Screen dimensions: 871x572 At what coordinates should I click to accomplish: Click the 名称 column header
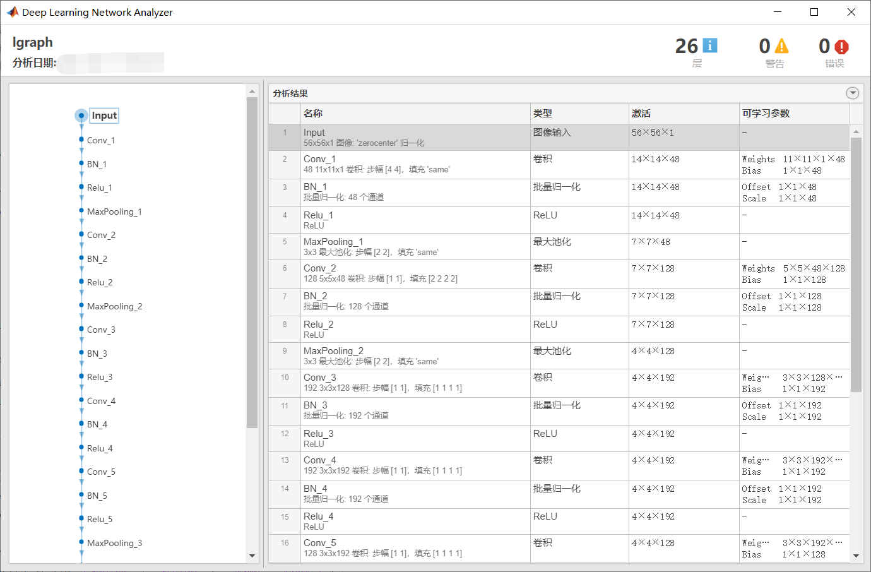[313, 114]
